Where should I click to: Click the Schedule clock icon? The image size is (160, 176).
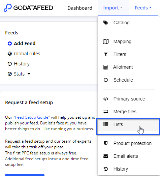pyautogui.click(x=106, y=80)
